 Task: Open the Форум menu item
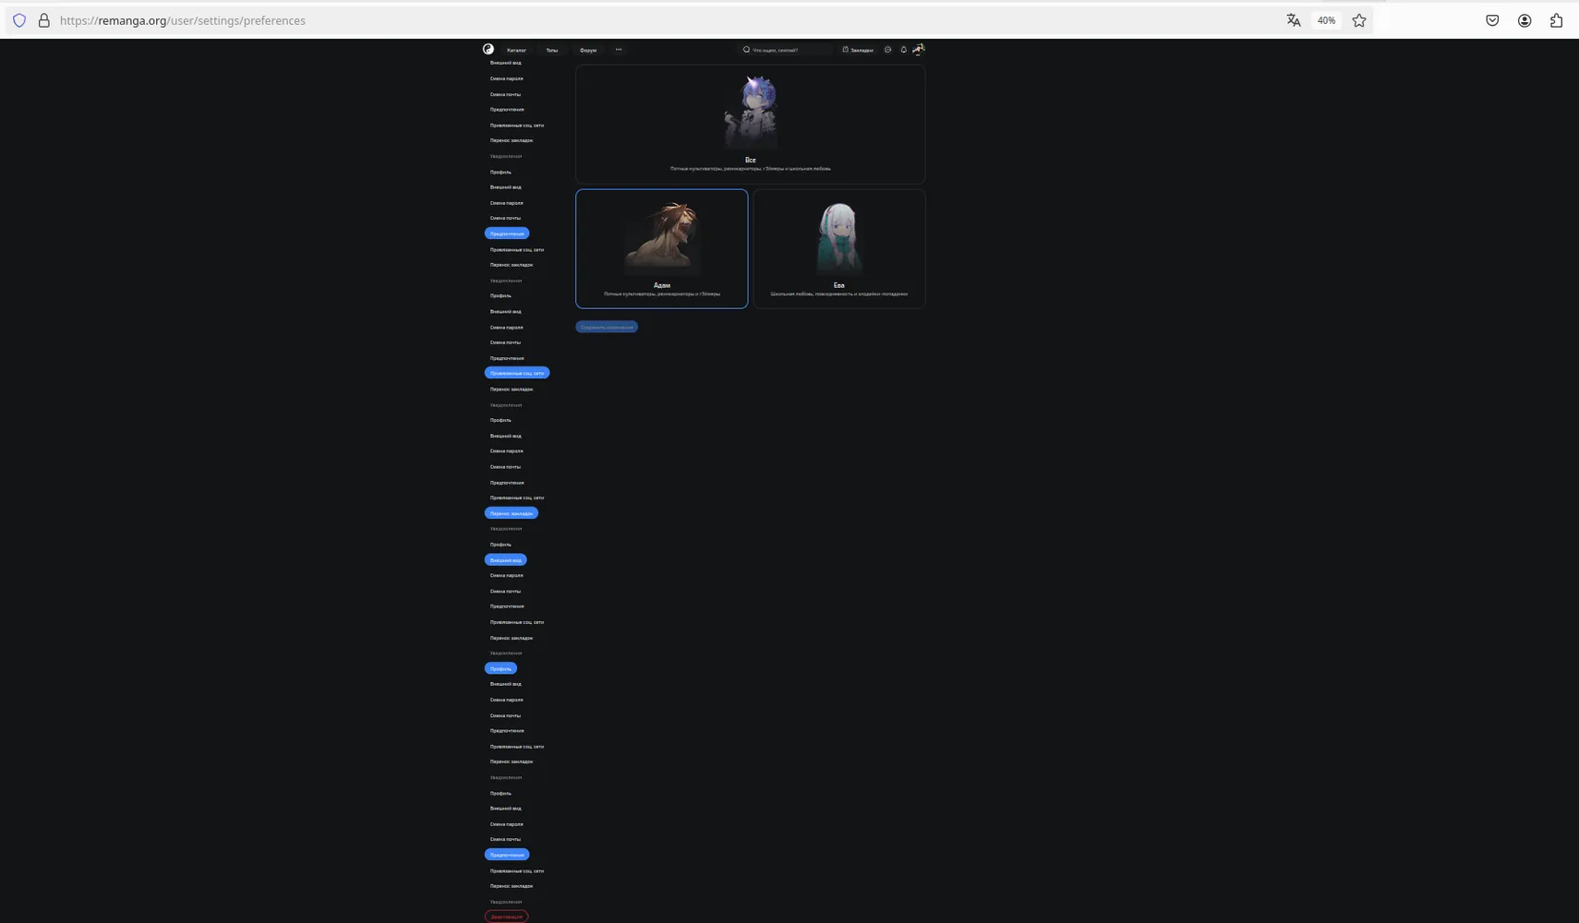pos(588,50)
